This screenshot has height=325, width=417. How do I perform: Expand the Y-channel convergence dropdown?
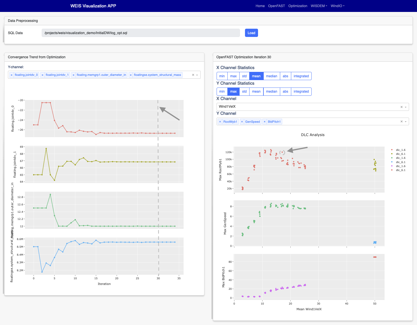pos(197,75)
